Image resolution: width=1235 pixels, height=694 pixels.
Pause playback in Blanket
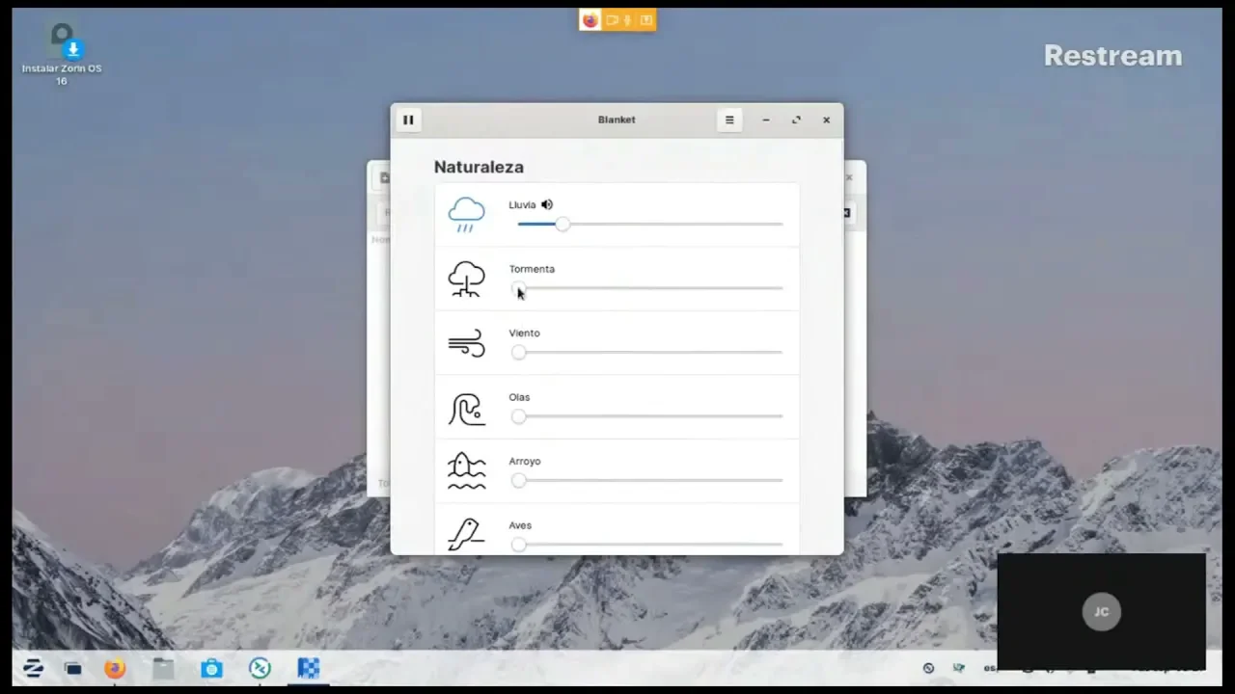(x=408, y=120)
